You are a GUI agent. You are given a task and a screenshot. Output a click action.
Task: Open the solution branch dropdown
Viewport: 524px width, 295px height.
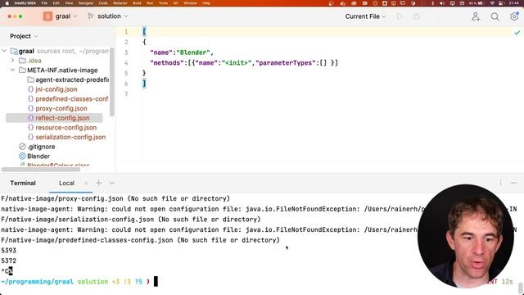(113, 16)
